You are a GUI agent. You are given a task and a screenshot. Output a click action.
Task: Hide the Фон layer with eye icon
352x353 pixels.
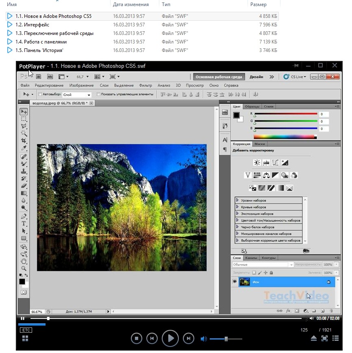pyautogui.click(x=235, y=282)
